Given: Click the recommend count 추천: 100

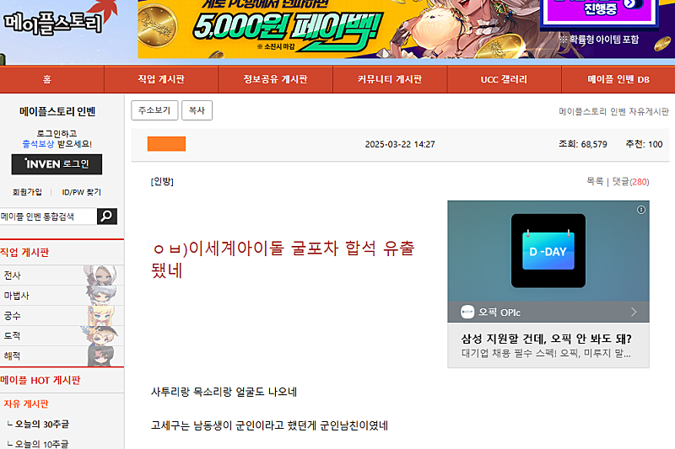Looking at the screenshot, I should 644,144.
